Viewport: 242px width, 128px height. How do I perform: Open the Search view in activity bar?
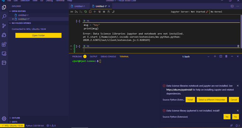(x=4, y=16)
